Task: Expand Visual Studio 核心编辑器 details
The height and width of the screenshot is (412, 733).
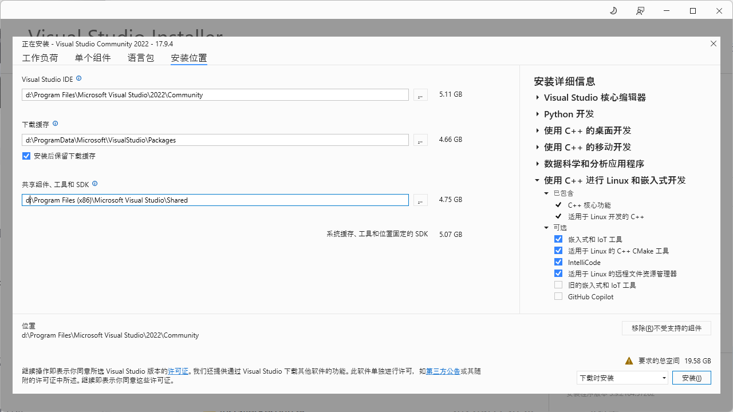Action: [x=538, y=98]
